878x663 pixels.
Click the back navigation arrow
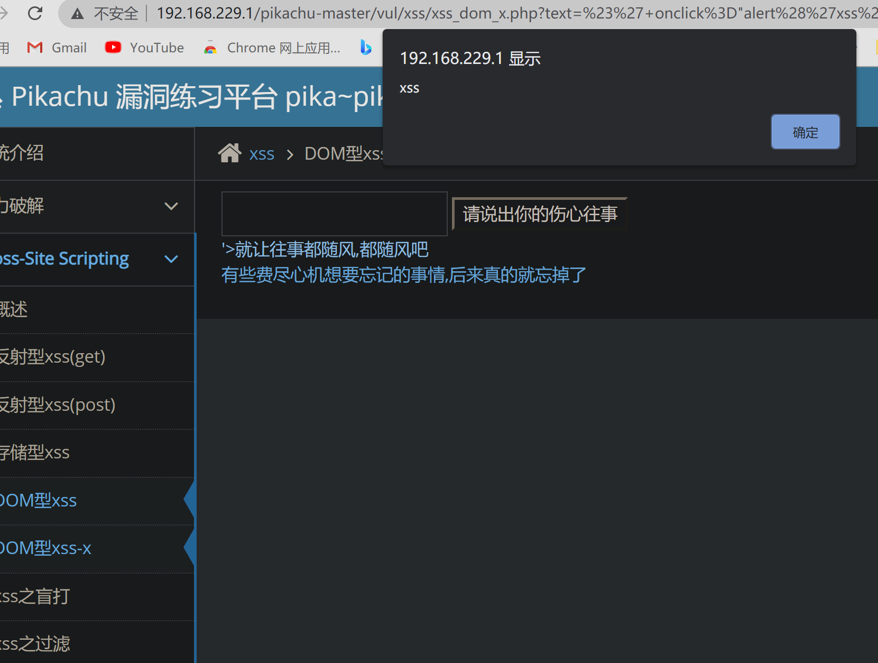(x=4, y=13)
